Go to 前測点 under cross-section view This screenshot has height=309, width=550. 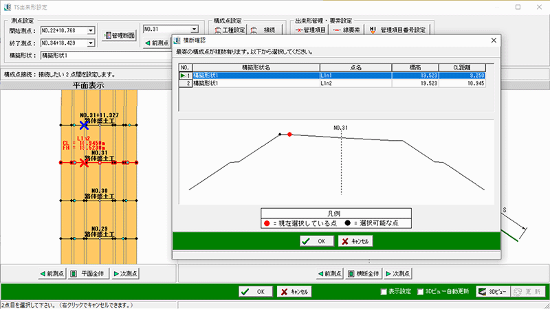(329, 273)
